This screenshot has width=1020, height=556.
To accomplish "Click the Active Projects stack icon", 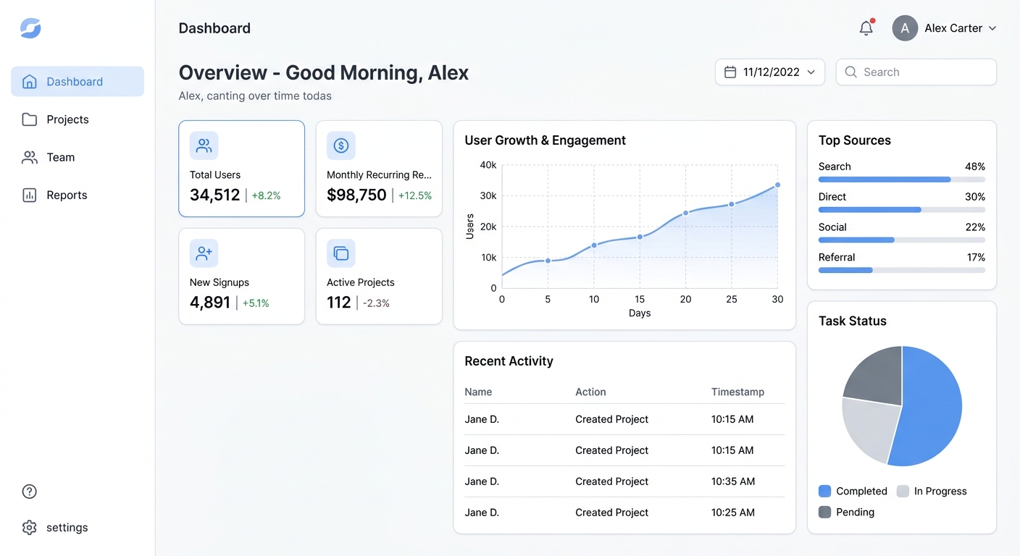I will (340, 253).
